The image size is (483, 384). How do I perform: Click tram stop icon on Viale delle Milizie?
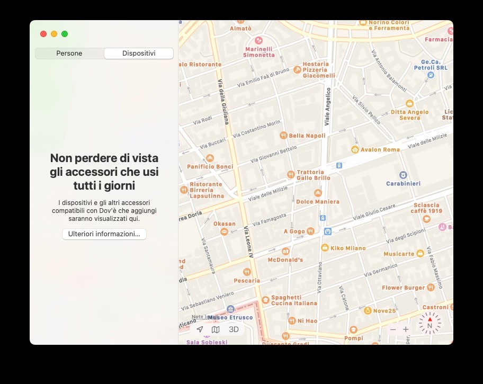[x=339, y=165]
